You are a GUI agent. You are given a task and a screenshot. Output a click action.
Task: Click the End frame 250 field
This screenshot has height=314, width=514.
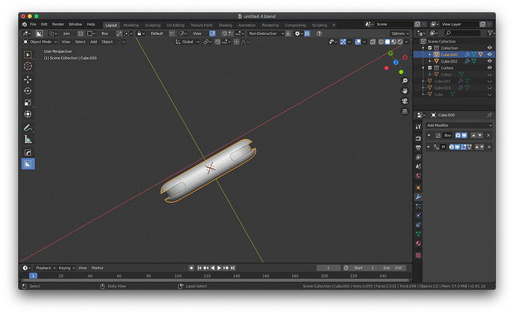[393, 268]
